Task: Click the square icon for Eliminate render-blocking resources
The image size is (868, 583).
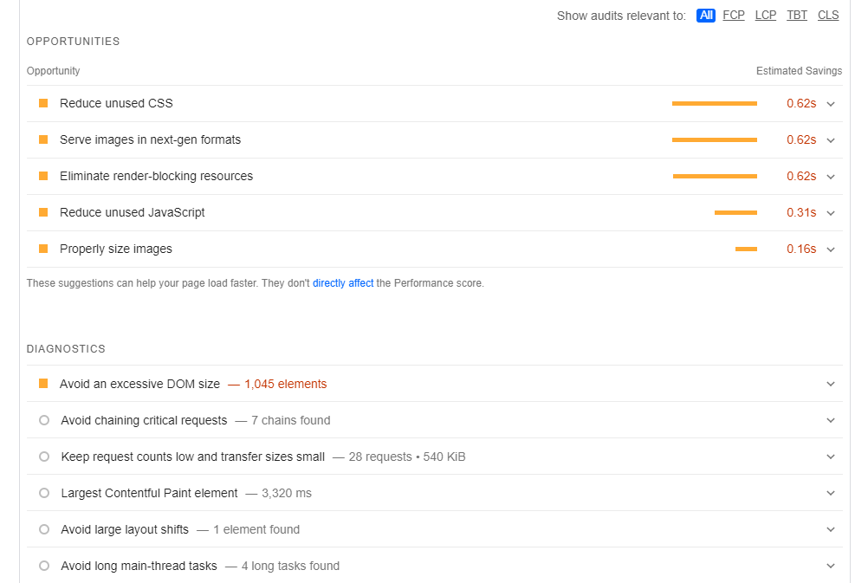Action: pyautogui.click(x=42, y=176)
